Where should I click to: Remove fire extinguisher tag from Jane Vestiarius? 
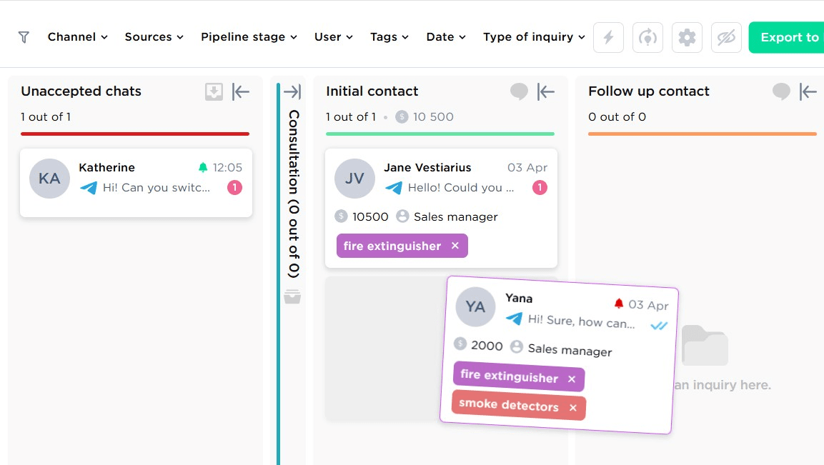[x=455, y=246]
